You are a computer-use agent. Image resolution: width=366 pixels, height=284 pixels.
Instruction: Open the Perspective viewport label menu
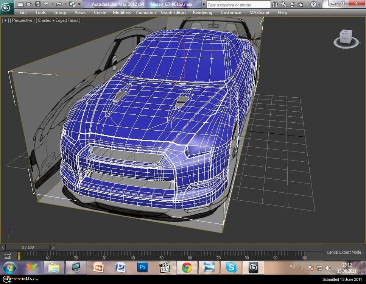(22, 20)
